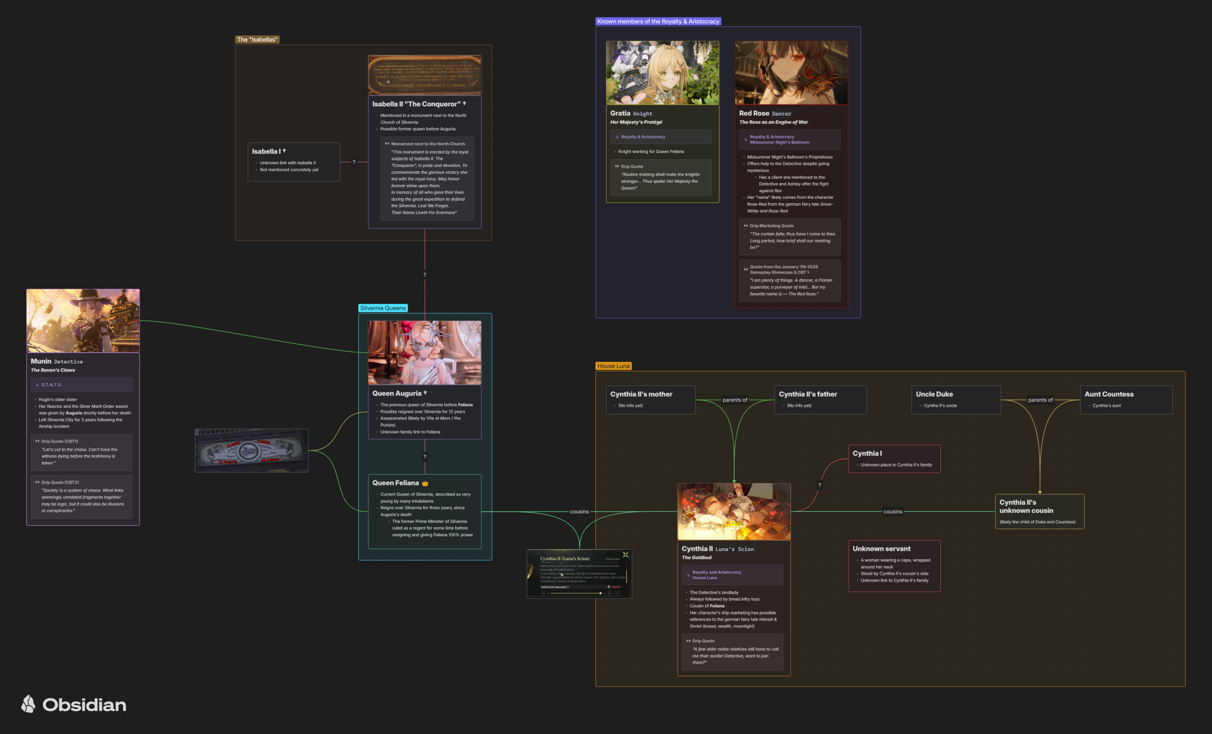Click the quote icon on Gratia's Drip Quote
Screen dimensions: 1212x734
tap(617, 166)
